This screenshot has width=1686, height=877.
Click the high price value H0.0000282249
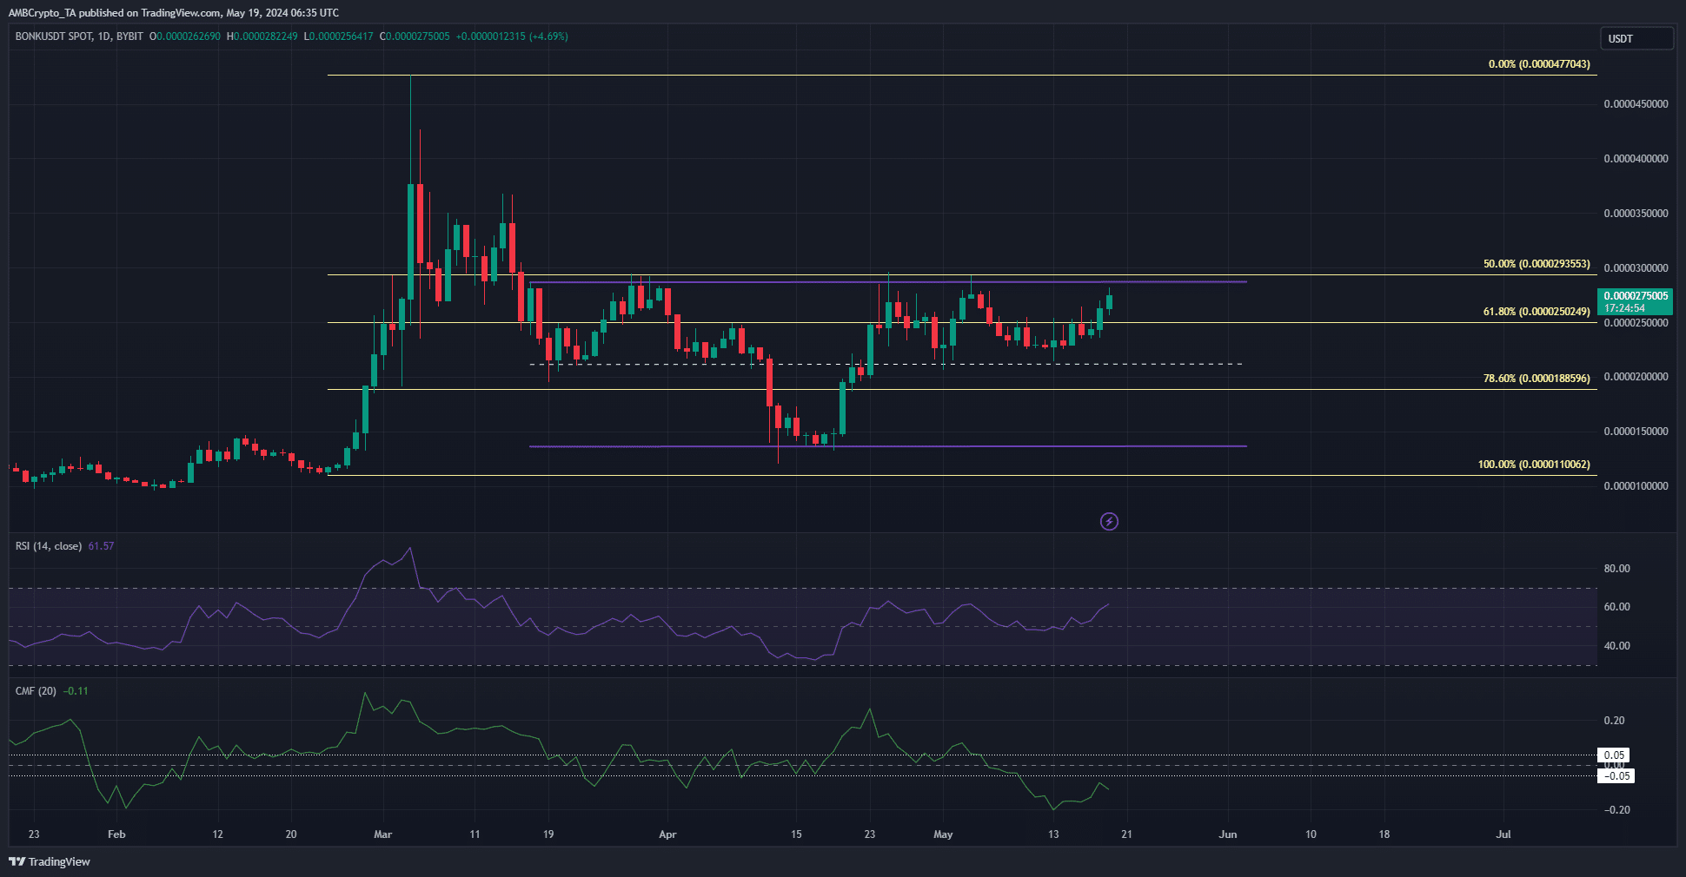tap(262, 36)
